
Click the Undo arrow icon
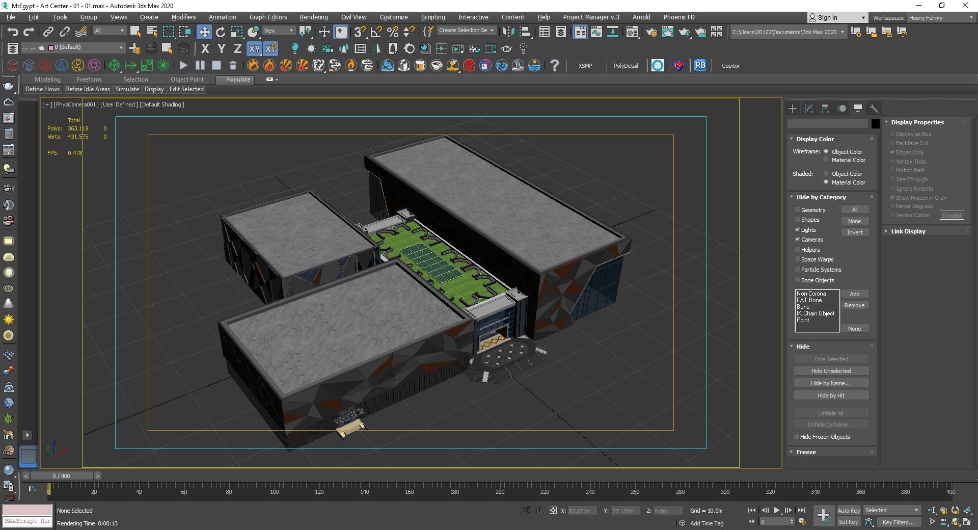[x=12, y=32]
